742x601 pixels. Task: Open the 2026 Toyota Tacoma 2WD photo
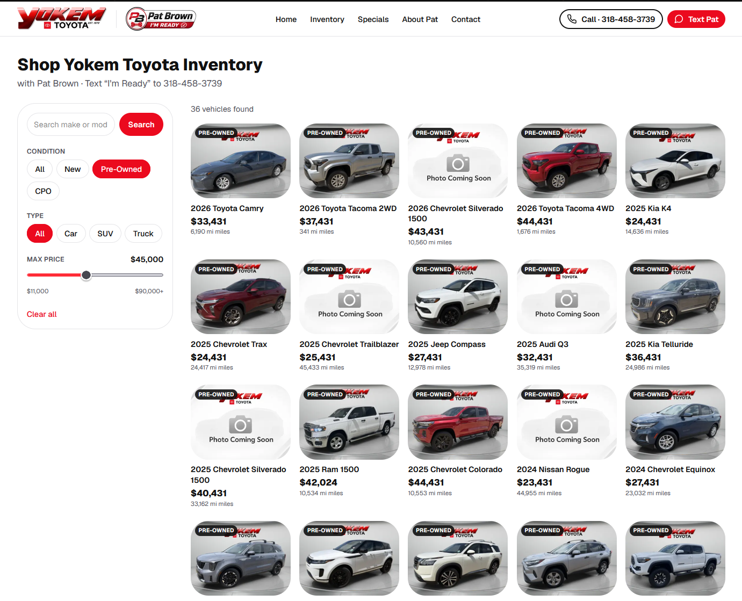point(349,161)
